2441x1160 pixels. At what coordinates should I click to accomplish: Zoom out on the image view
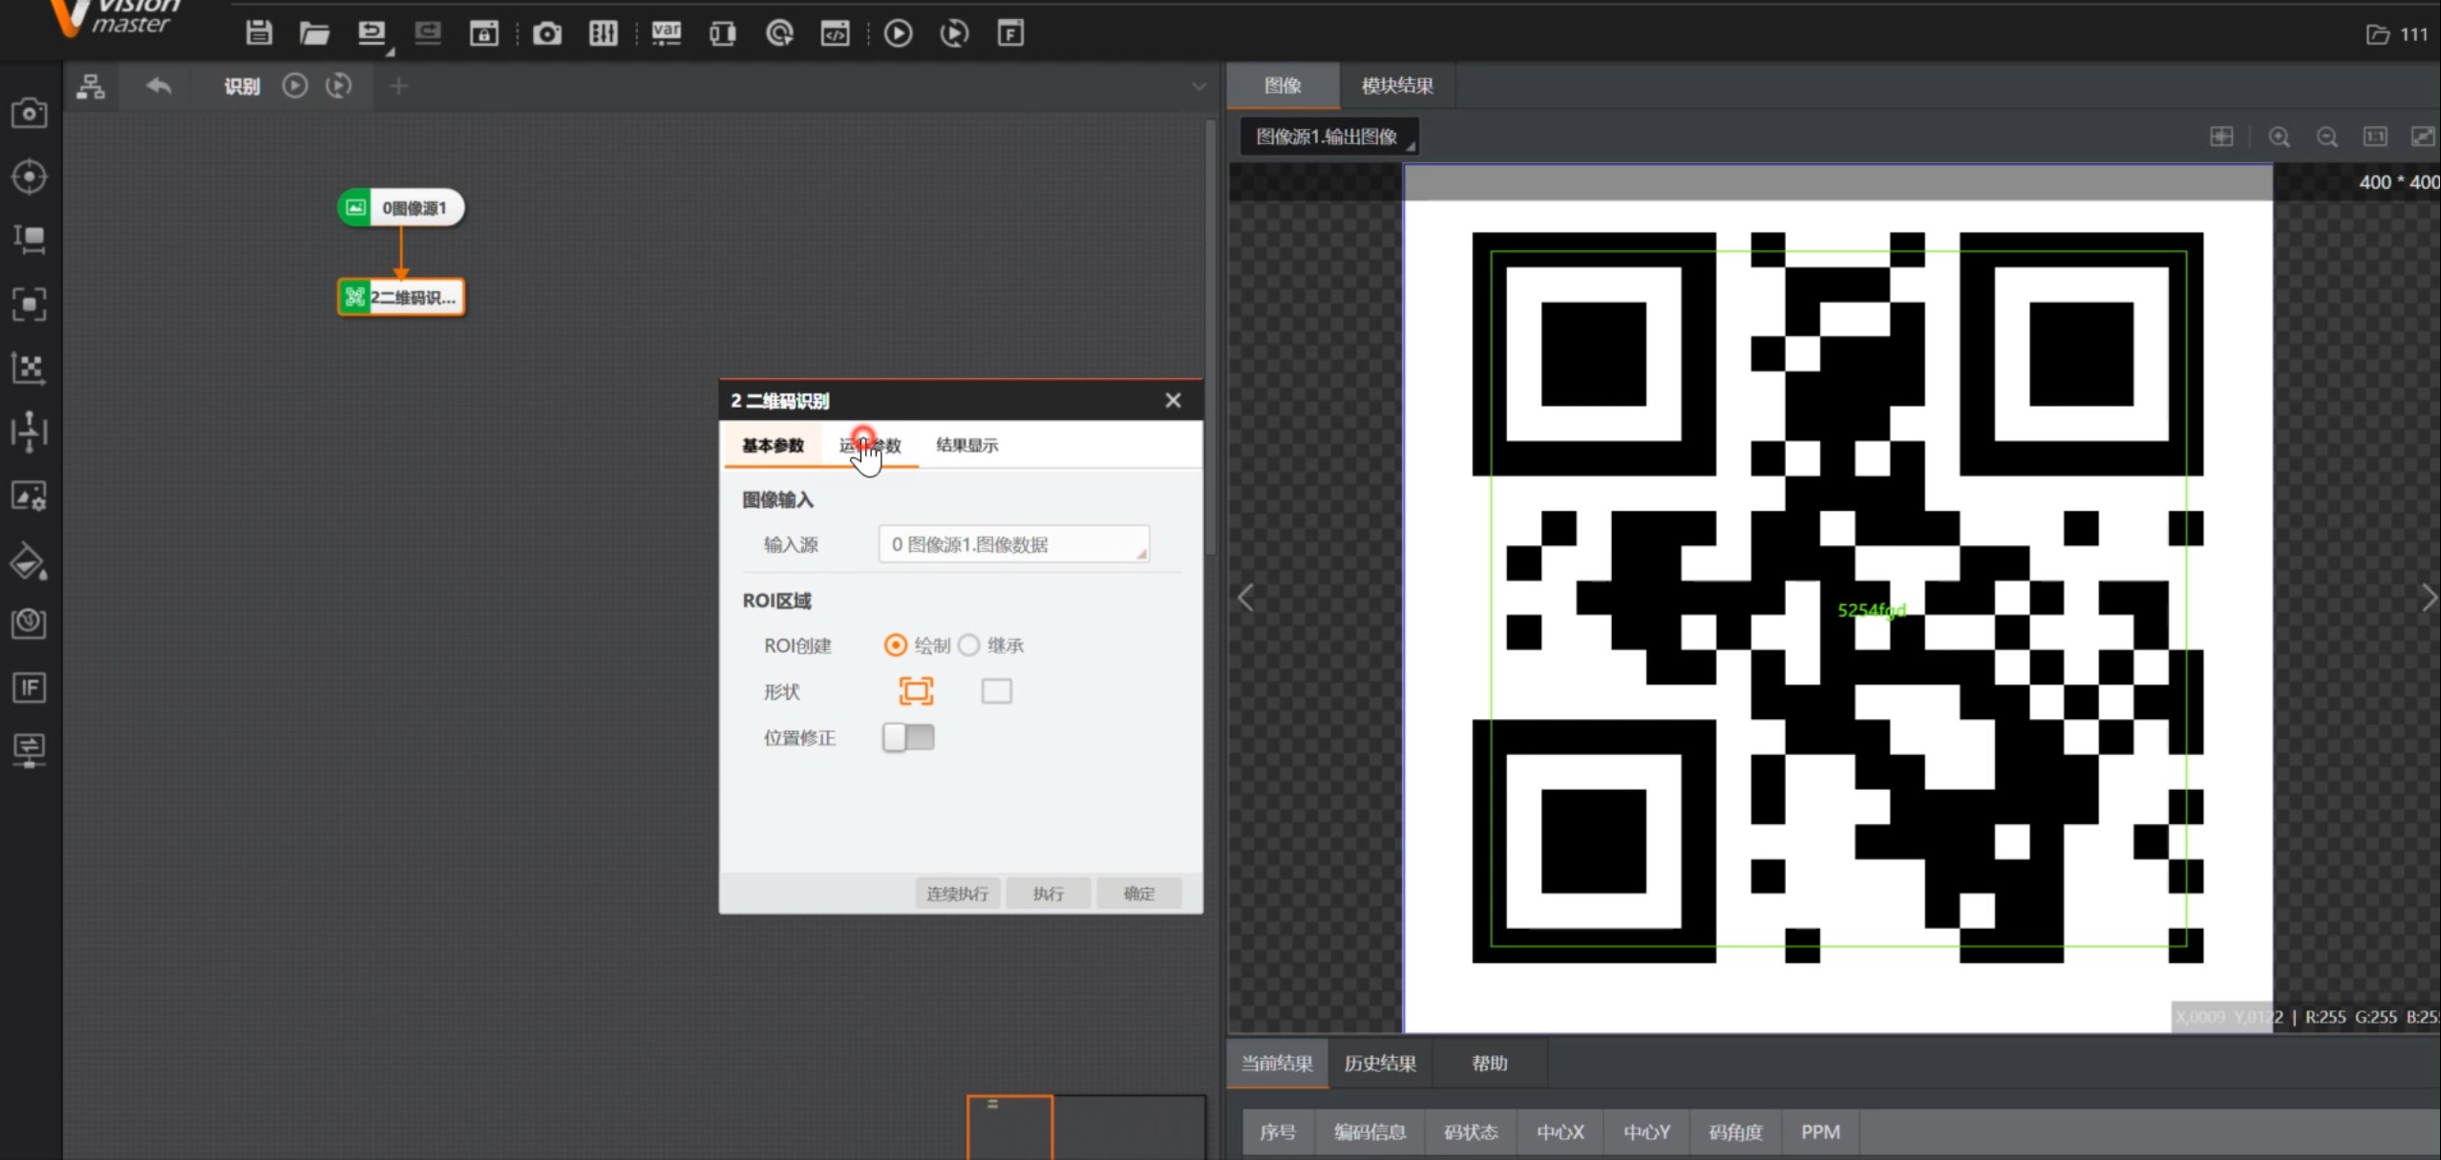point(2327,137)
